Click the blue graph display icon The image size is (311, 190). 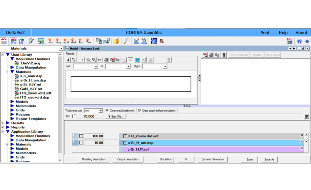coord(137,60)
